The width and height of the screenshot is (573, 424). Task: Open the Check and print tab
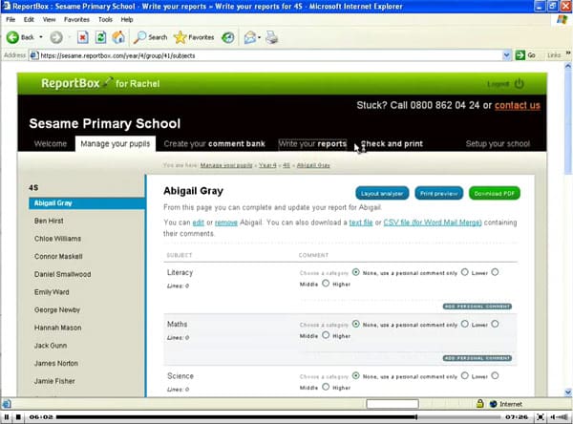pos(392,143)
